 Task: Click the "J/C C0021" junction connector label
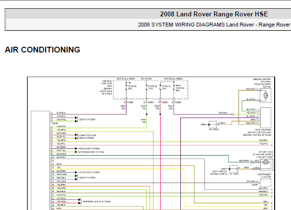click(x=214, y=129)
